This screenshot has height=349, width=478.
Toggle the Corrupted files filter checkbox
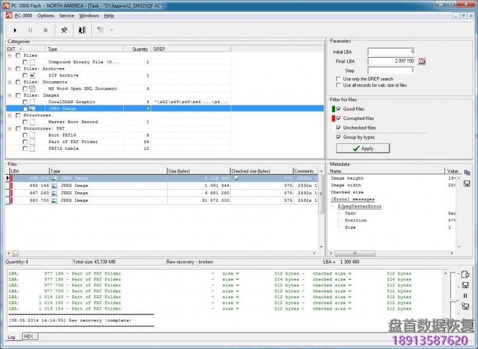pos(339,118)
